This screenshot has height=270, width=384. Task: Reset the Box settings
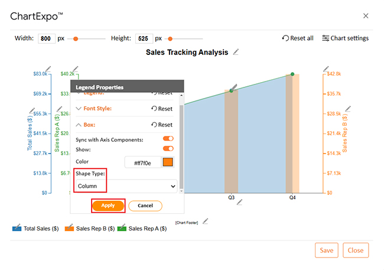coord(162,125)
